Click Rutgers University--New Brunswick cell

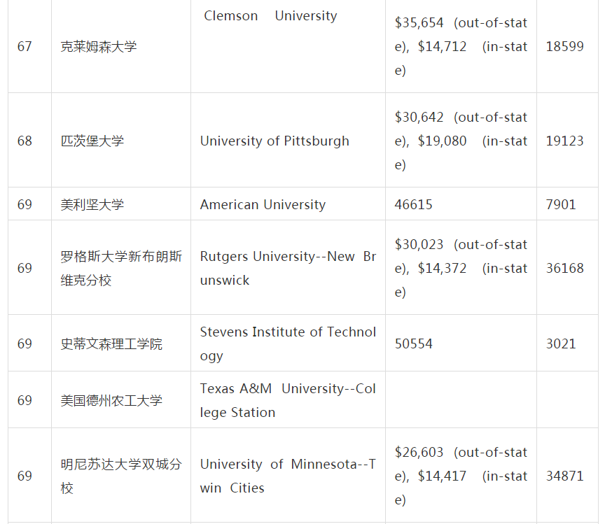coord(288,268)
